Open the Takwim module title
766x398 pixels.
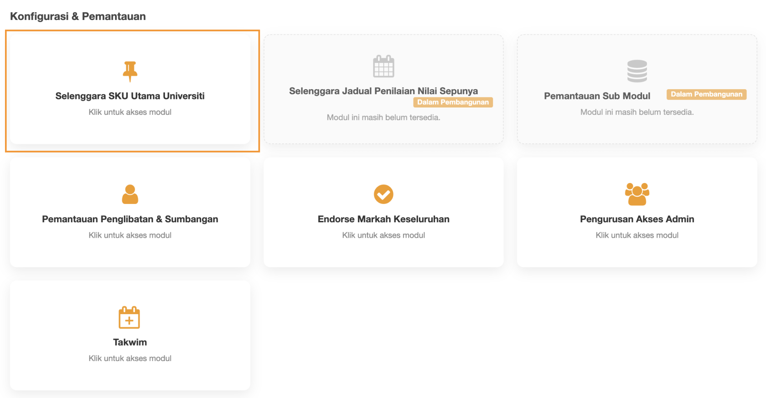coord(130,342)
